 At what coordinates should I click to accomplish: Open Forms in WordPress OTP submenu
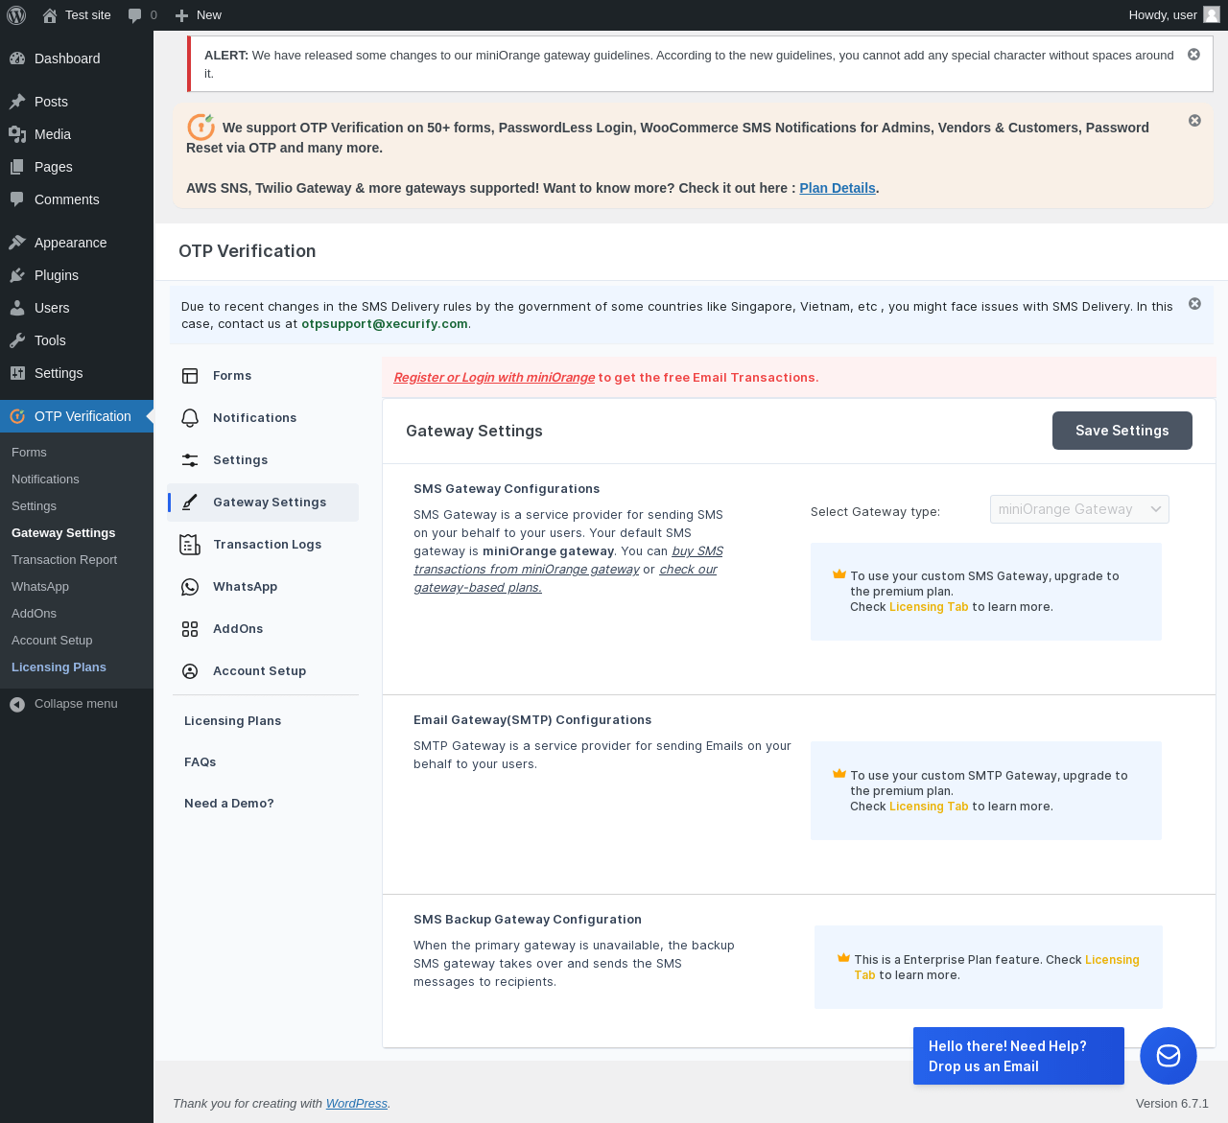tap(29, 453)
